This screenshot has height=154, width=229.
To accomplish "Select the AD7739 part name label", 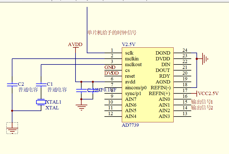I will [x=130, y=125].
